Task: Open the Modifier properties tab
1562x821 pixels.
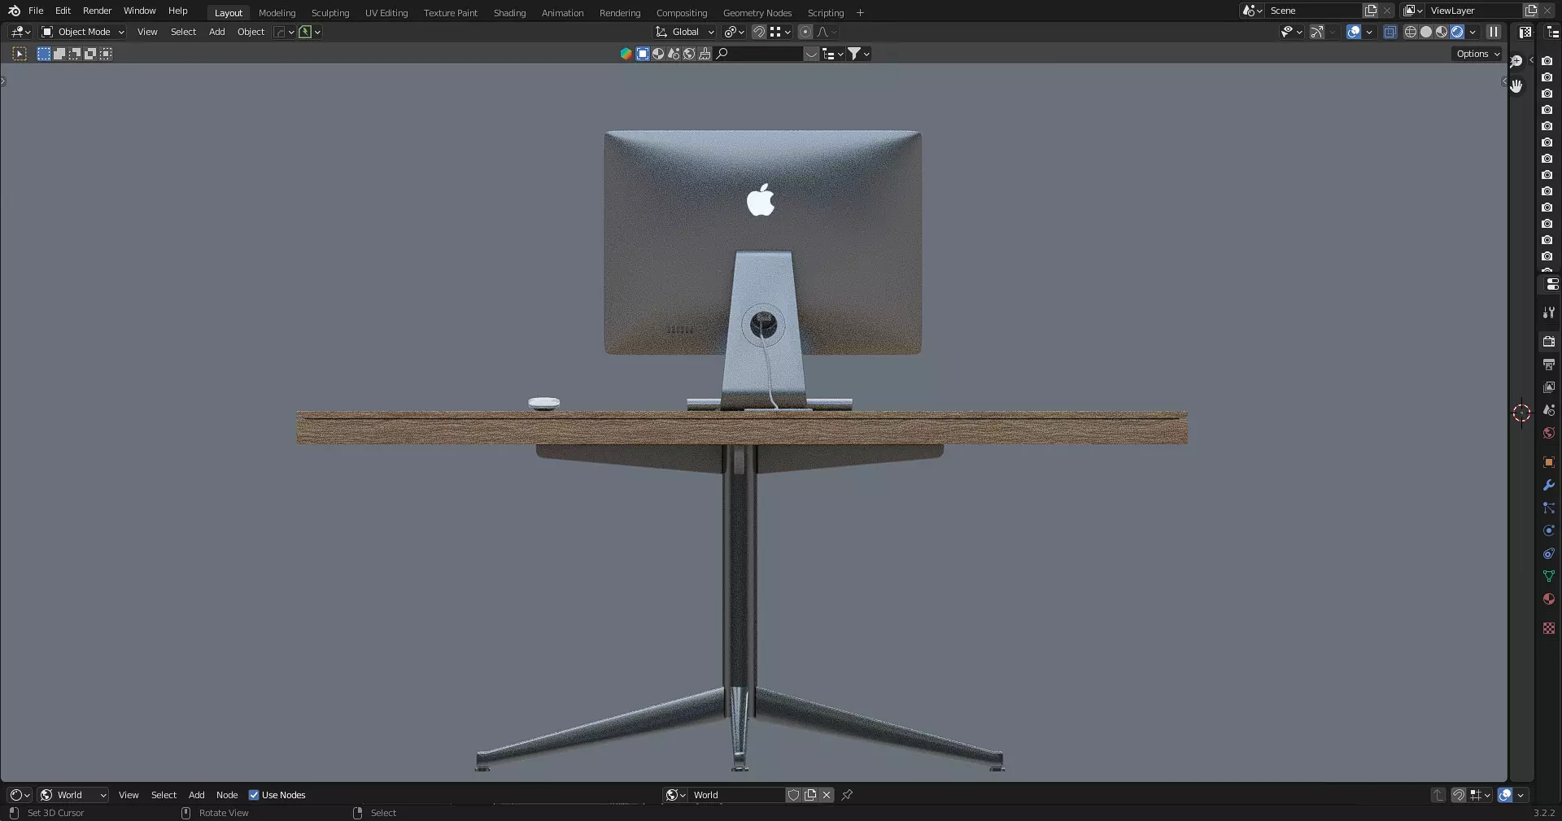Action: pyautogui.click(x=1549, y=485)
